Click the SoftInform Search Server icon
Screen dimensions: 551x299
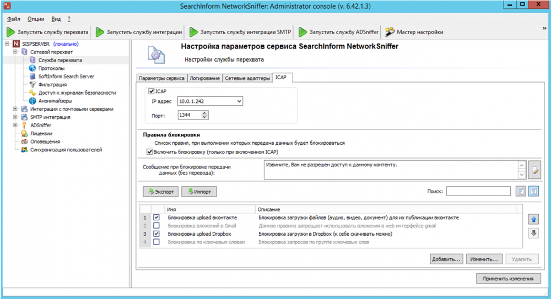pyautogui.click(x=33, y=76)
